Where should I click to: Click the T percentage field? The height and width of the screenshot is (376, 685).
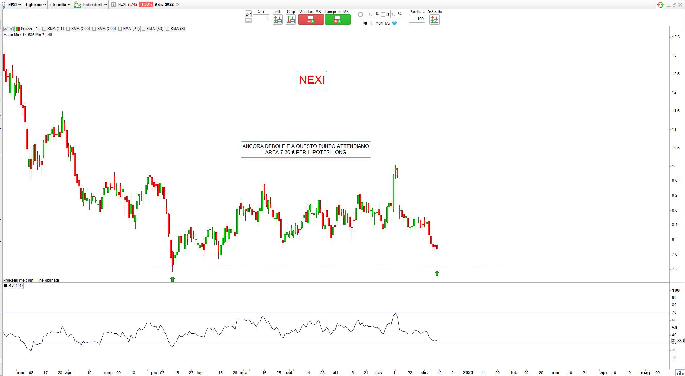coord(371,14)
